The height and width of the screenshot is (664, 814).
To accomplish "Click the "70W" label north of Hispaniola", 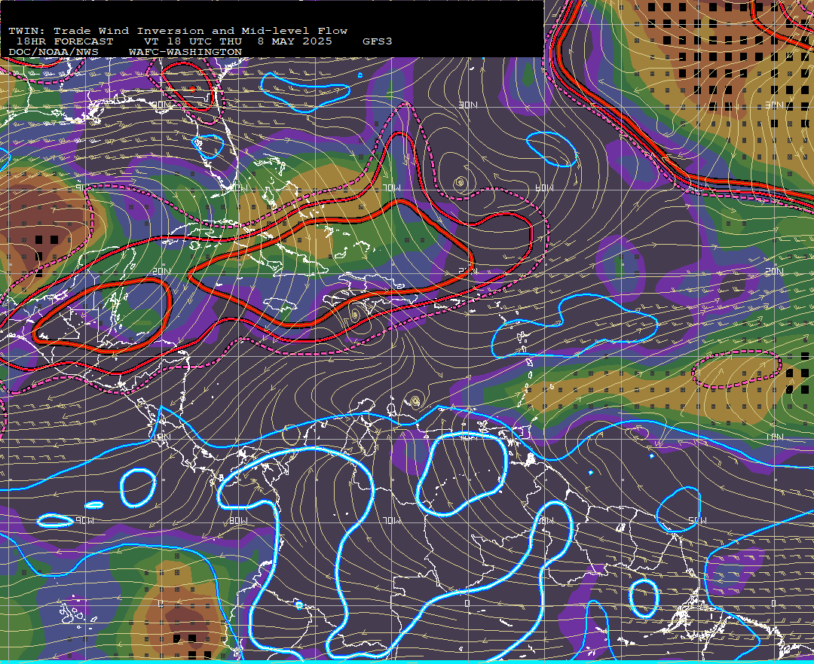I will click(x=391, y=187).
